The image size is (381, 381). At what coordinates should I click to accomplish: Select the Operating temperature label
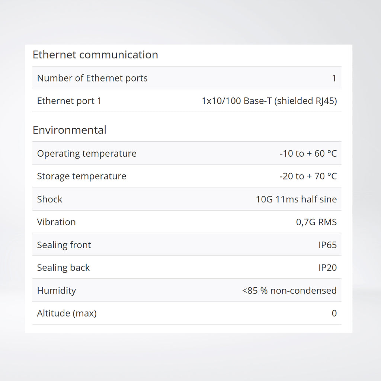[87, 153]
